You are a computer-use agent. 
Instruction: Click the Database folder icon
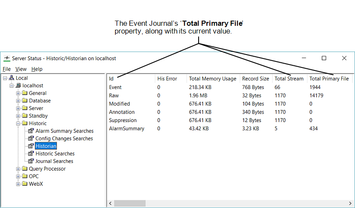(x=25, y=101)
